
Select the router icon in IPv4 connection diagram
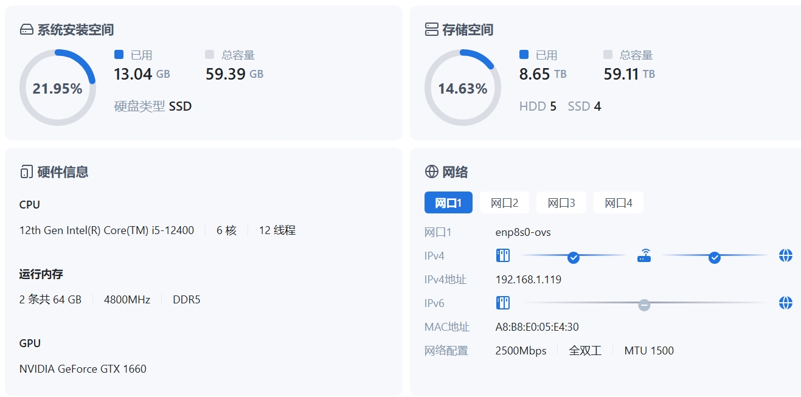[643, 255]
